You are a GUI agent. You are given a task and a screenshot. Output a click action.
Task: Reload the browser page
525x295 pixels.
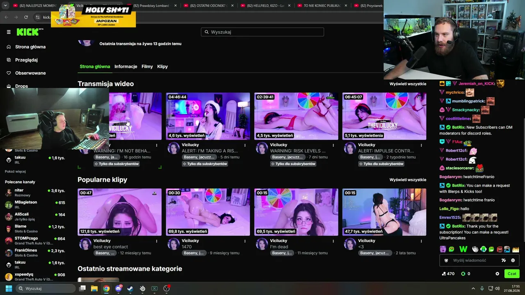coord(26,17)
